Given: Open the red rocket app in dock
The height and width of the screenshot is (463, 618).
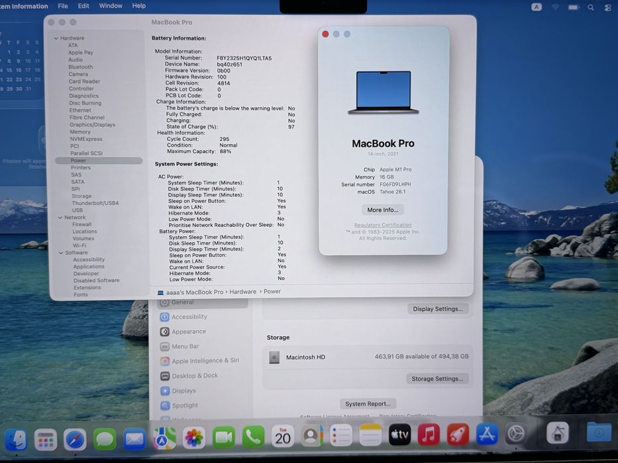Looking at the screenshot, I should coord(458,434).
